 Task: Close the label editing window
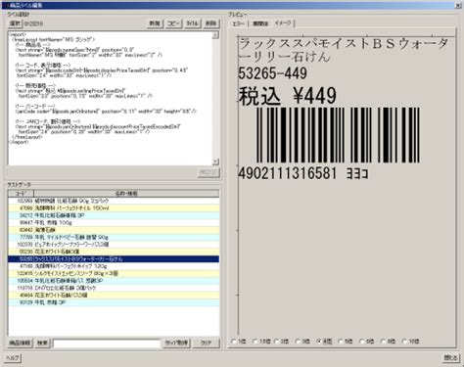[x=458, y=5]
